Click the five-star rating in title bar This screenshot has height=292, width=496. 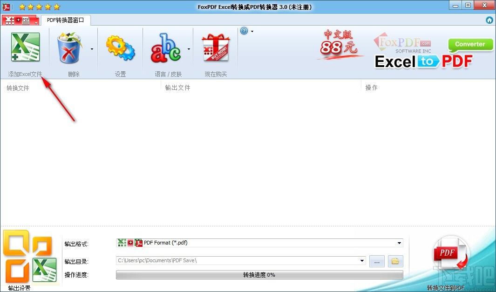39,7
